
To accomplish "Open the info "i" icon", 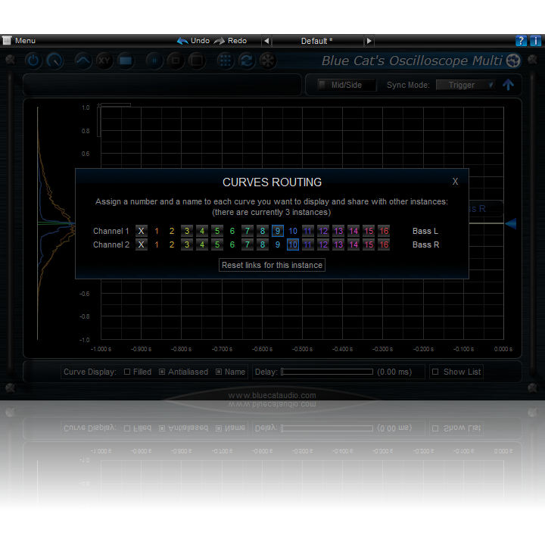I will 535,41.
